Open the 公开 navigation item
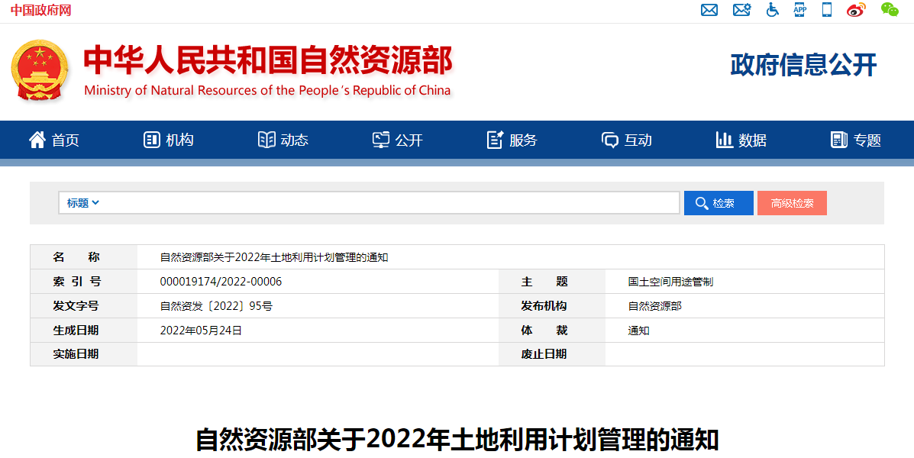914x458 pixels. point(409,140)
